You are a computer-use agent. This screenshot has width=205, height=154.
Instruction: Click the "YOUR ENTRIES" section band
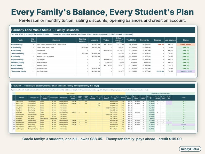coord(70,94)
